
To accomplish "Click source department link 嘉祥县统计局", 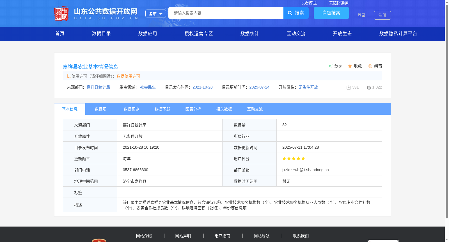I will [98, 87].
